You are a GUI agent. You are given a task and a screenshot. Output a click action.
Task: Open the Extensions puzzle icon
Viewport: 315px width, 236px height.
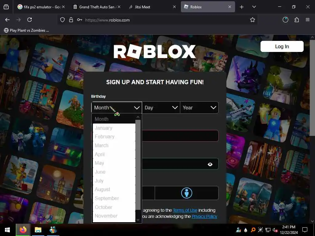297,20
